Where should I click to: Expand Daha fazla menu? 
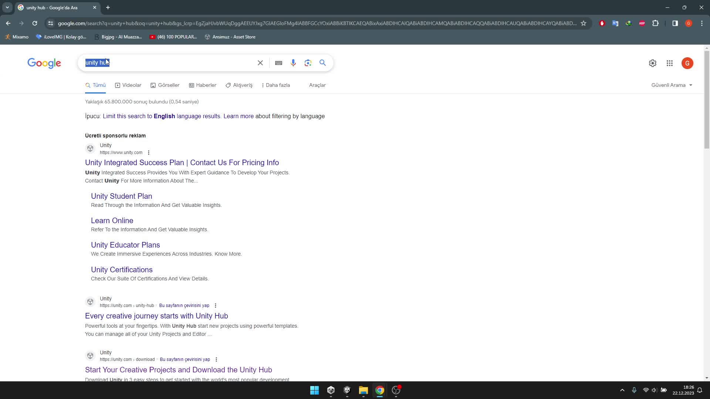coord(275,85)
